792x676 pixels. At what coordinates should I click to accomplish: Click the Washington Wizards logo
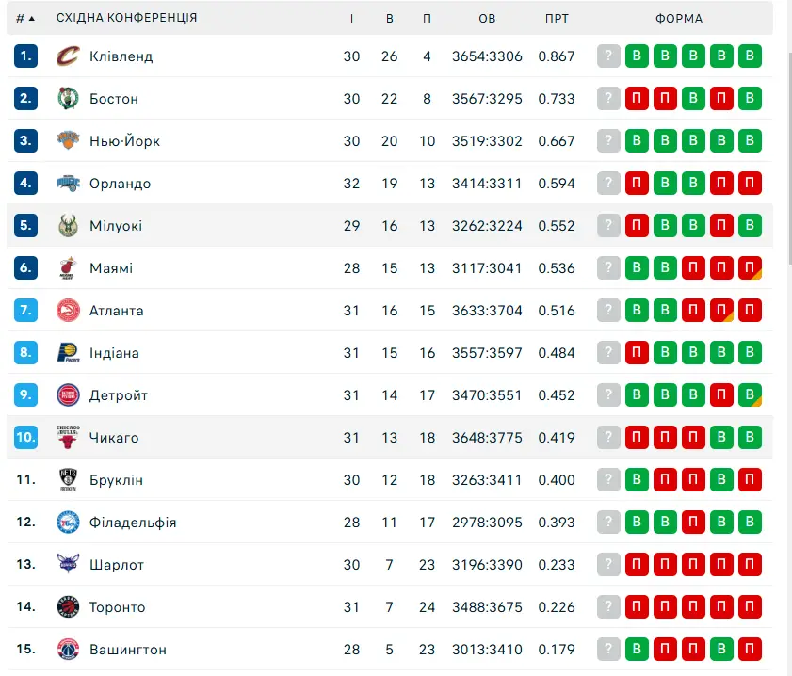[x=68, y=650]
